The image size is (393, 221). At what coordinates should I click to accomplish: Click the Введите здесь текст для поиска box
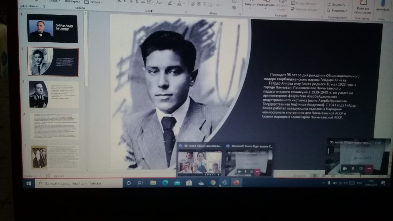coord(79,183)
